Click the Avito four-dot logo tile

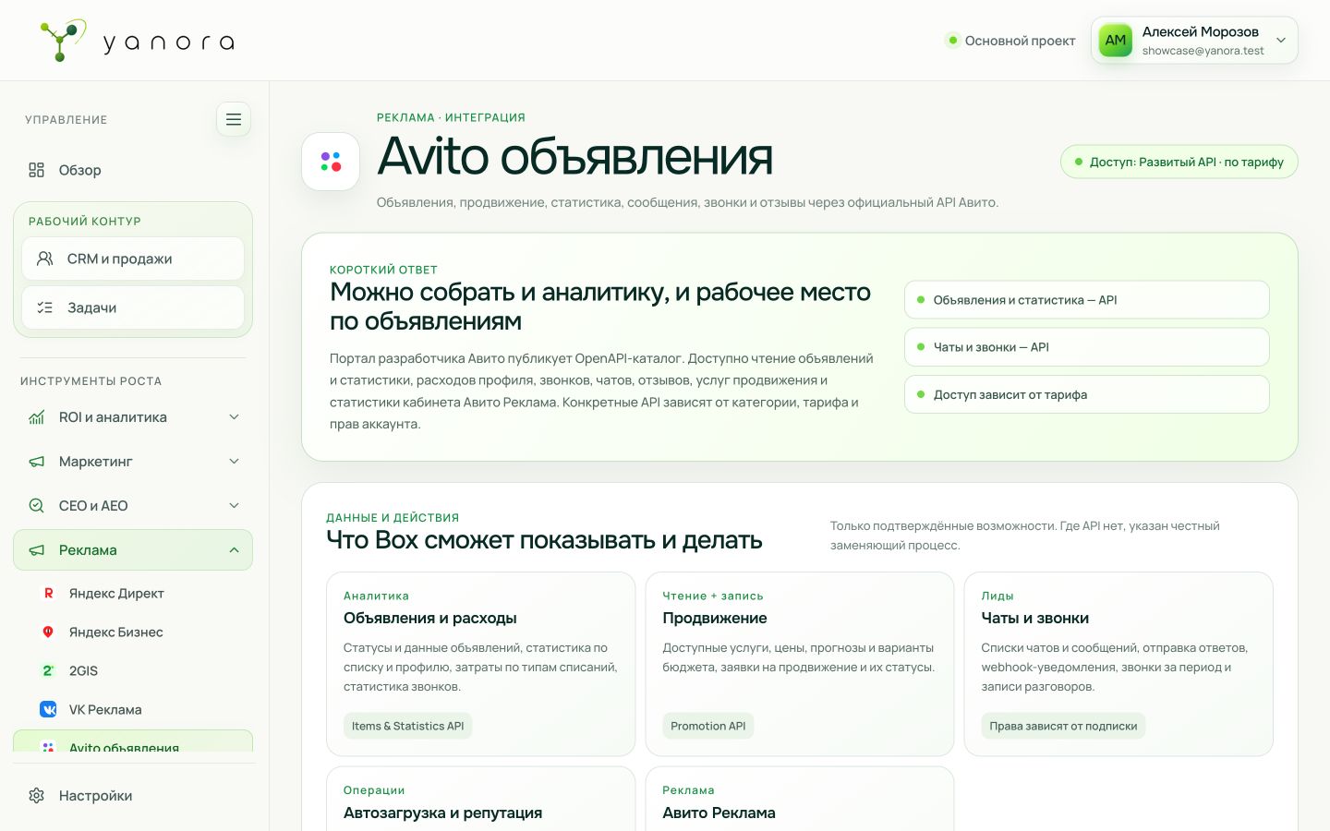[331, 162]
